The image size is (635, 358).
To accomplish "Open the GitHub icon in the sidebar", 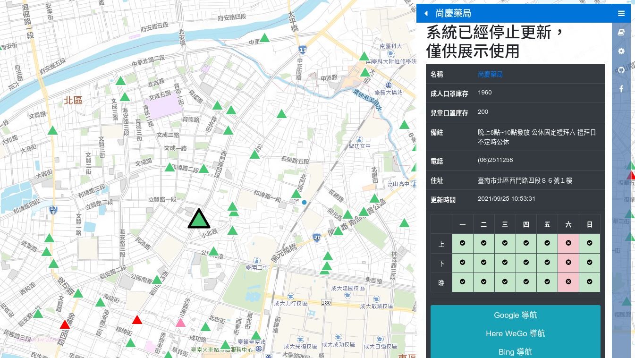I will (621, 70).
